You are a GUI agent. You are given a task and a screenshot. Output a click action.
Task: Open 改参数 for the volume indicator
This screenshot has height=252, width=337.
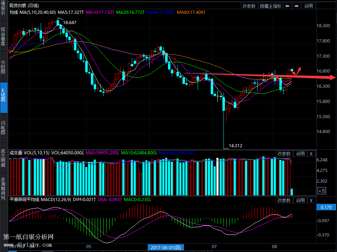pyautogui.click(x=284, y=154)
